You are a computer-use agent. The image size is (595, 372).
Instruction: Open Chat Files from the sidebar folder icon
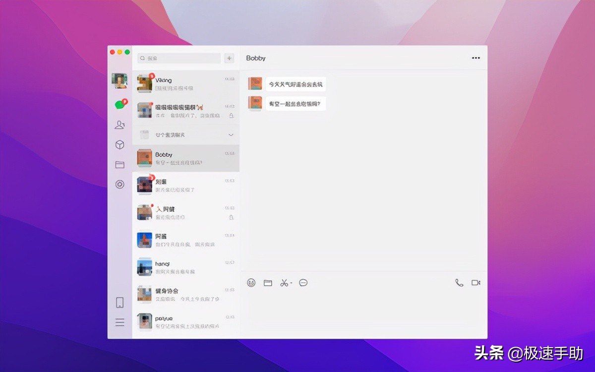point(119,164)
